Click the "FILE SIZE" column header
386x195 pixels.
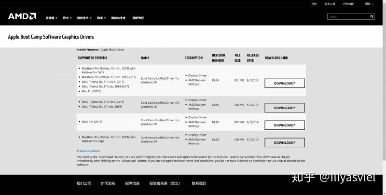tap(237, 58)
